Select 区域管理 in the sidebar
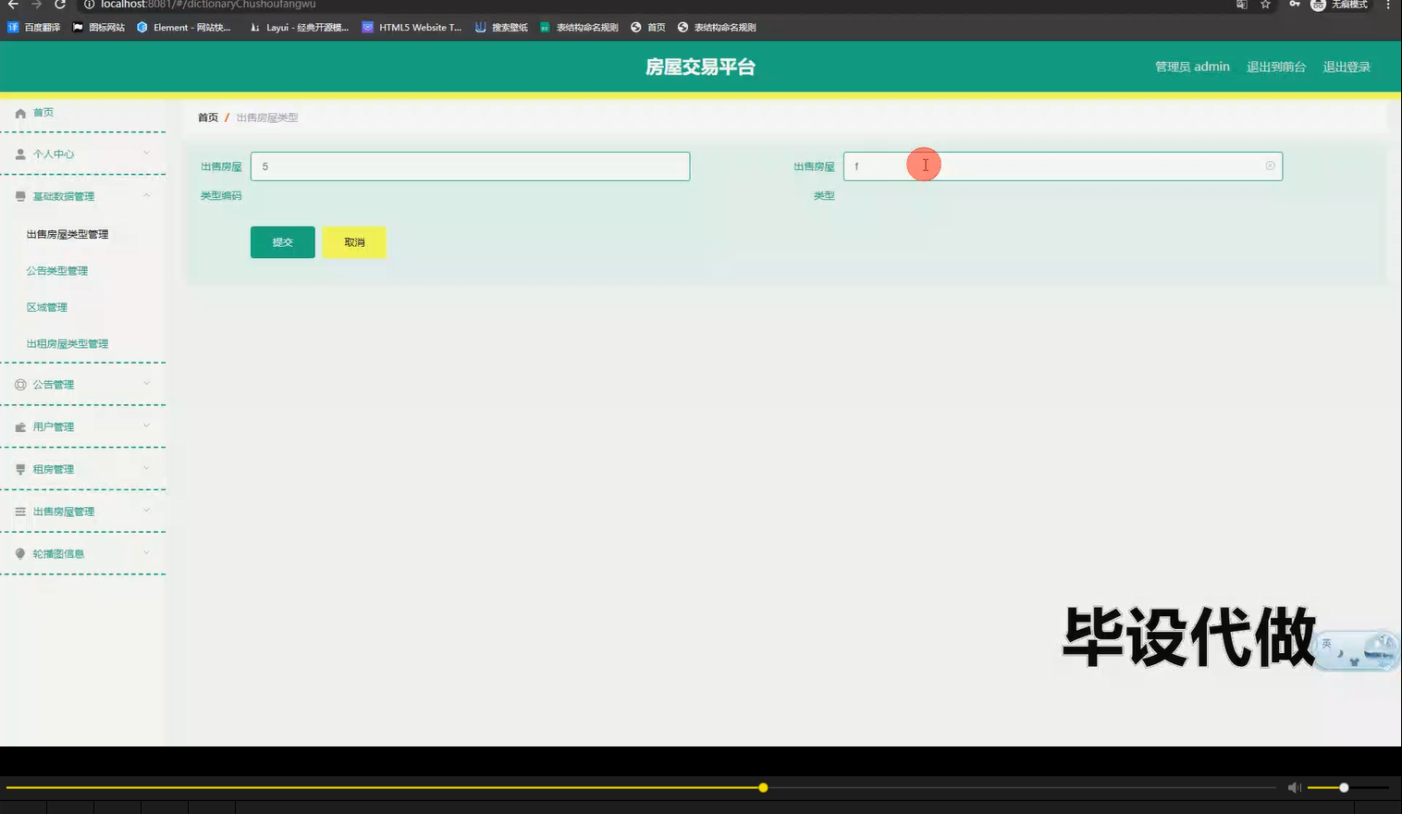 pyautogui.click(x=47, y=306)
